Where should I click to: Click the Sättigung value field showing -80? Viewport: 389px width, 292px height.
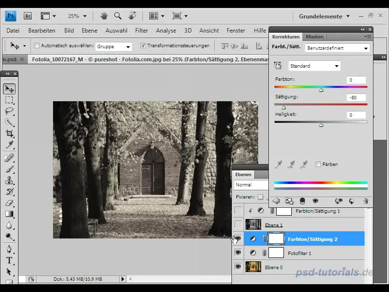(x=356, y=98)
